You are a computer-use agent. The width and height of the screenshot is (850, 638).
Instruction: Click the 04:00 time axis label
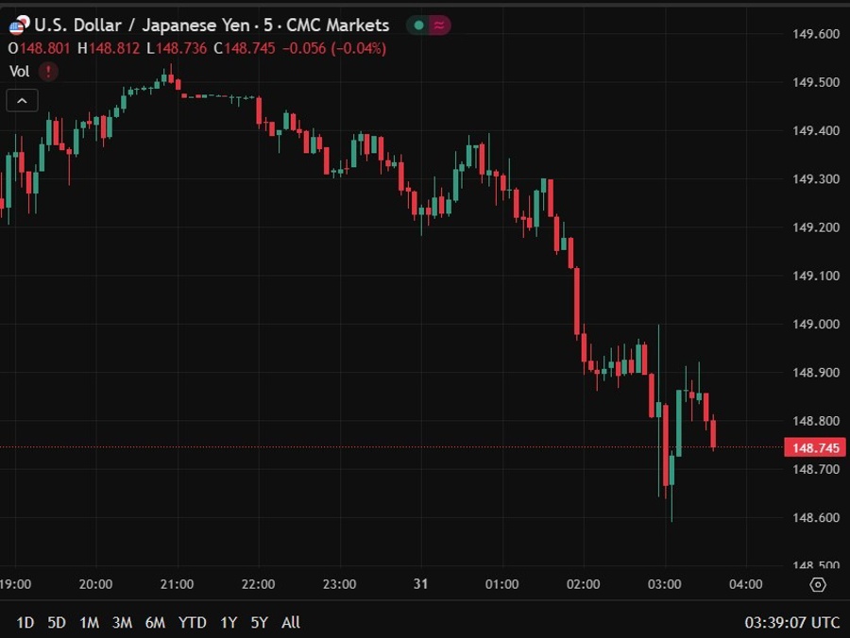point(746,584)
